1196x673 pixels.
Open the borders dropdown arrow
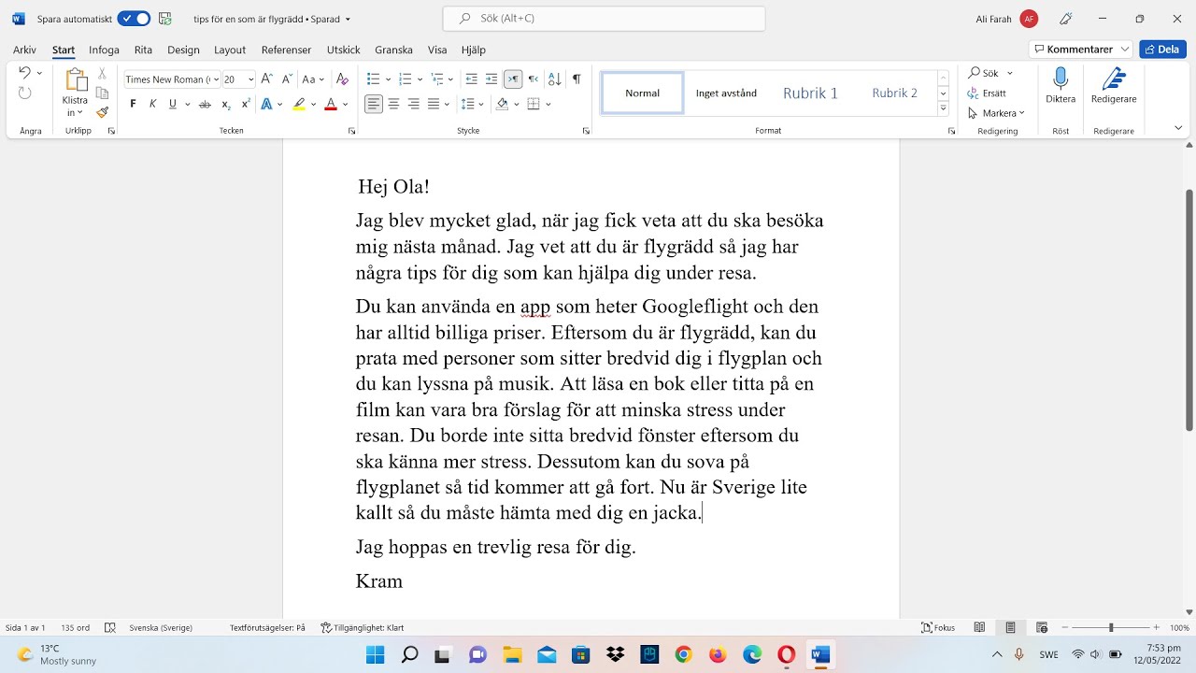[548, 104]
